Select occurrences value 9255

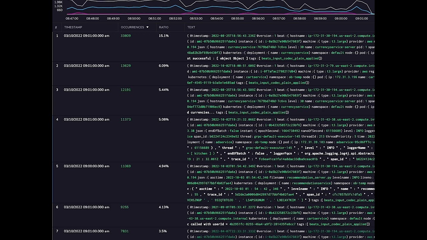[x=124, y=207]
